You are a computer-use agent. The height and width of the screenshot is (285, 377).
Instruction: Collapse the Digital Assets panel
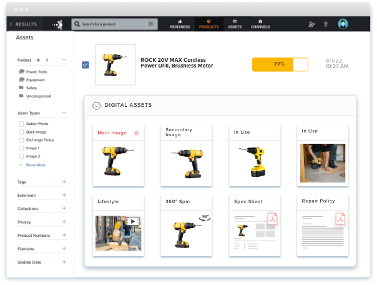pyautogui.click(x=96, y=106)
